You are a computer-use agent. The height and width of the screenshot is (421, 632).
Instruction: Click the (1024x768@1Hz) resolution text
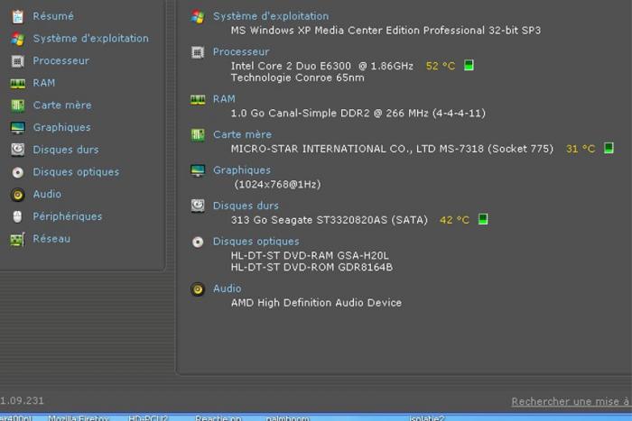277,185
